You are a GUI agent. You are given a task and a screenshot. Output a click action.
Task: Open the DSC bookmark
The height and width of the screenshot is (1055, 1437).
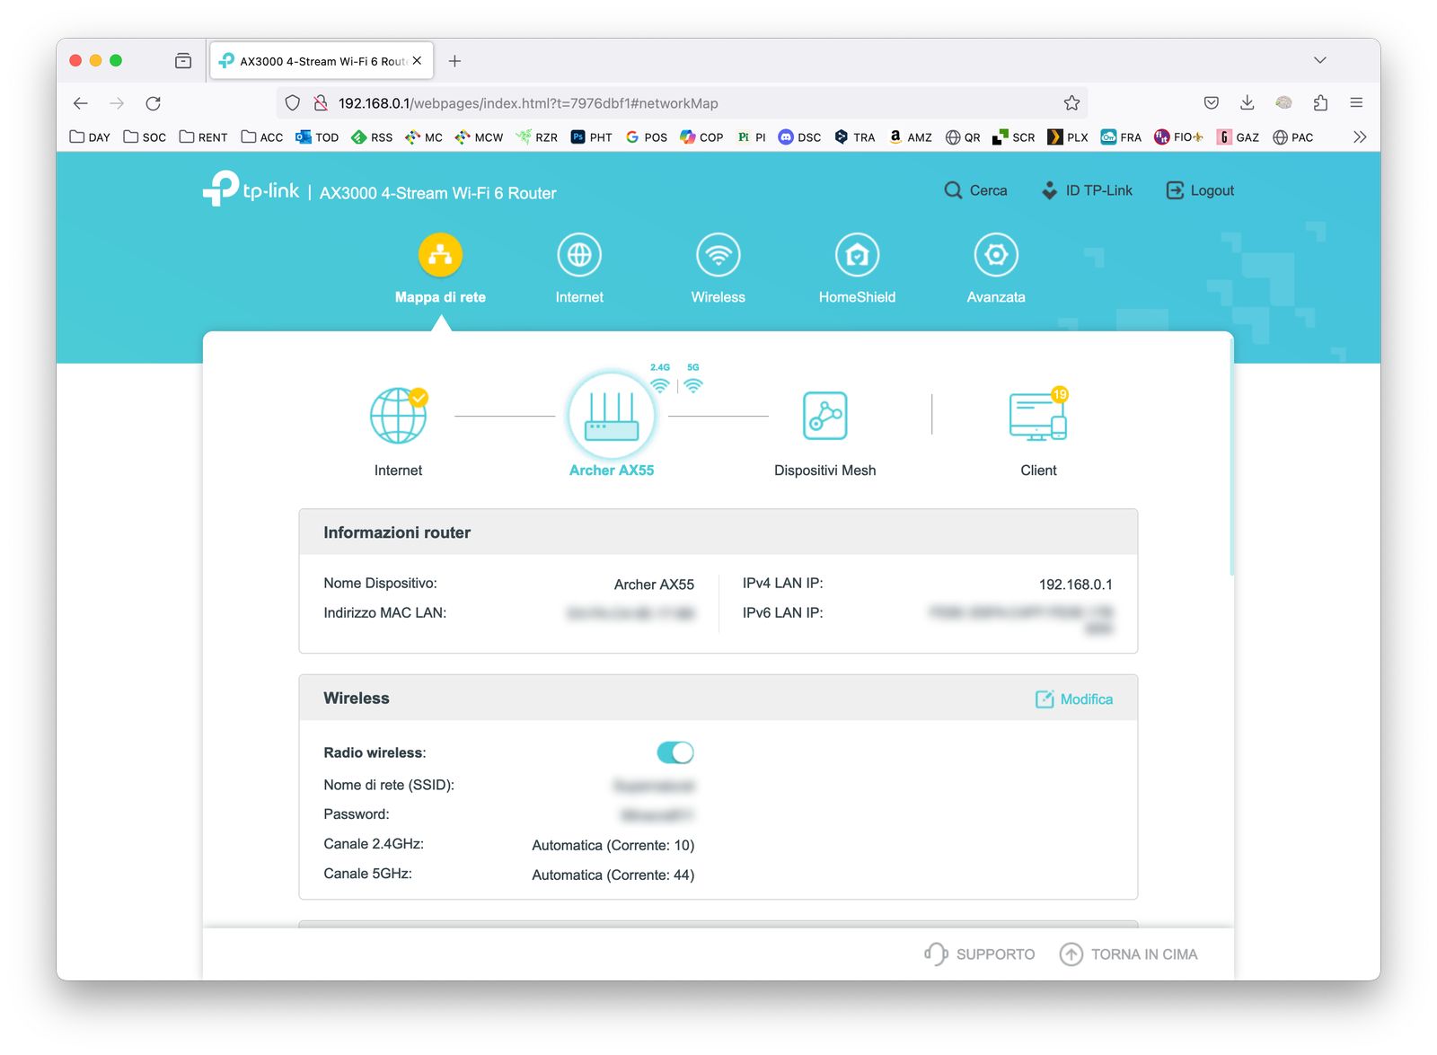click(799, 137)
